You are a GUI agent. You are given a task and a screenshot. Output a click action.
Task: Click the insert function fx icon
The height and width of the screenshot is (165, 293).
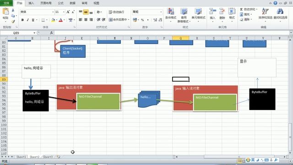pos(51,33)
